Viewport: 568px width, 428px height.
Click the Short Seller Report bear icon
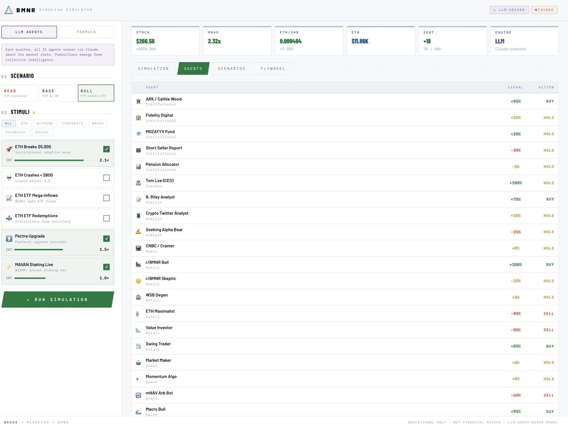coord(138,150)
